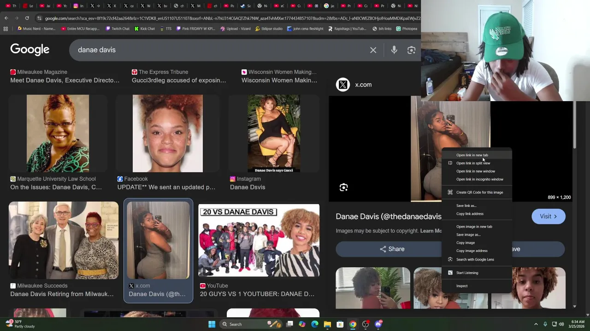Image resolution: width=590 pixels, height=331 pixels.
Task: Open Google Lens camera search in search bar
Action: click(411, 50)
